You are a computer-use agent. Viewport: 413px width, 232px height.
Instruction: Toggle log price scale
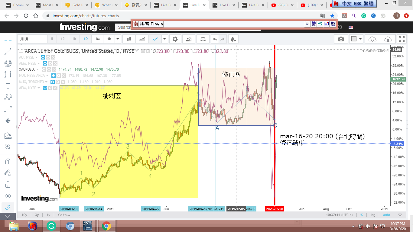(x=373, y=215)
